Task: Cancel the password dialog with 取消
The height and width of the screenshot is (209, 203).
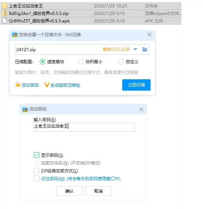Action: pos(98,191)
